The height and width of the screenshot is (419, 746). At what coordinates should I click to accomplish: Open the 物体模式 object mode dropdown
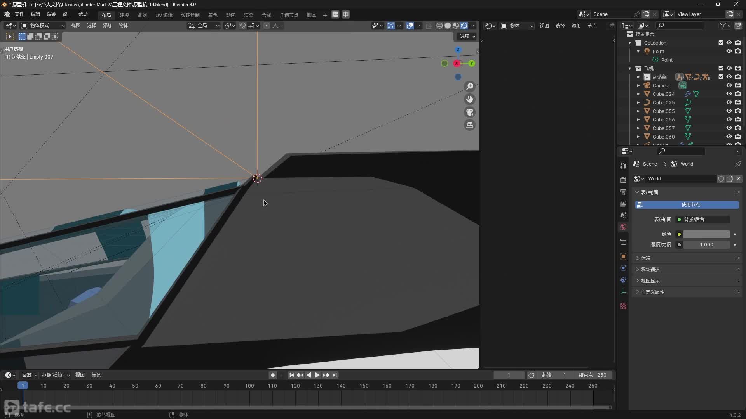[x=43, y=26]
